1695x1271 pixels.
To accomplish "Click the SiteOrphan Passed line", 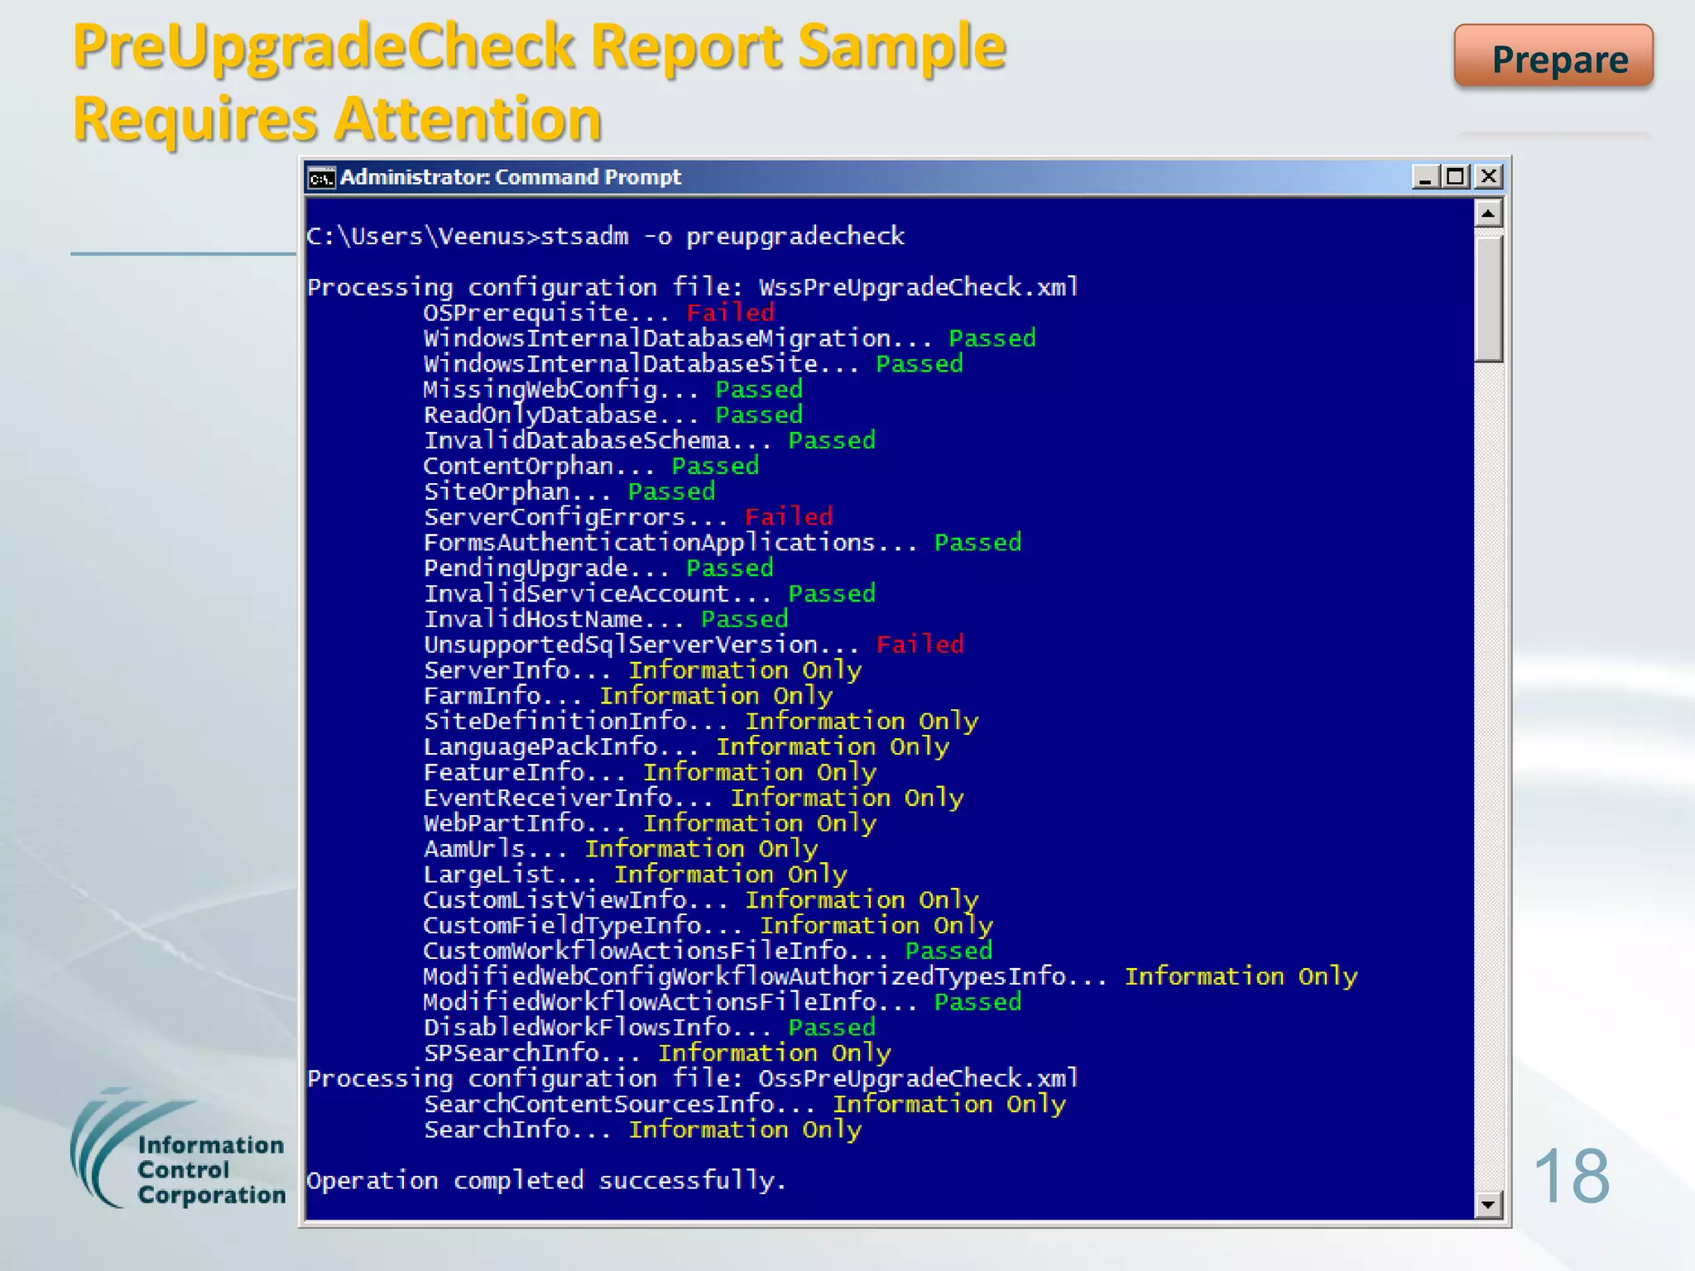I will (569, 492).
